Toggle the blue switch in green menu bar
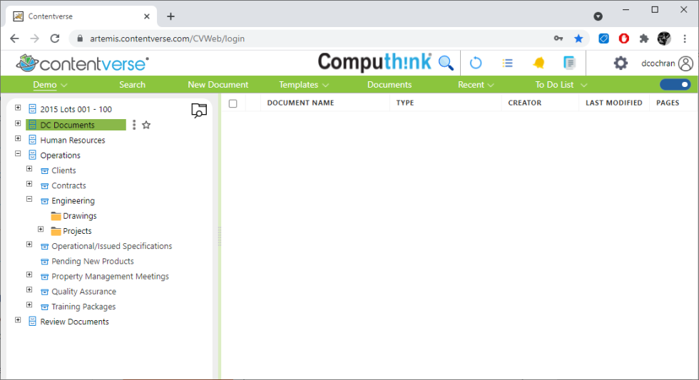 click(675, 85)
